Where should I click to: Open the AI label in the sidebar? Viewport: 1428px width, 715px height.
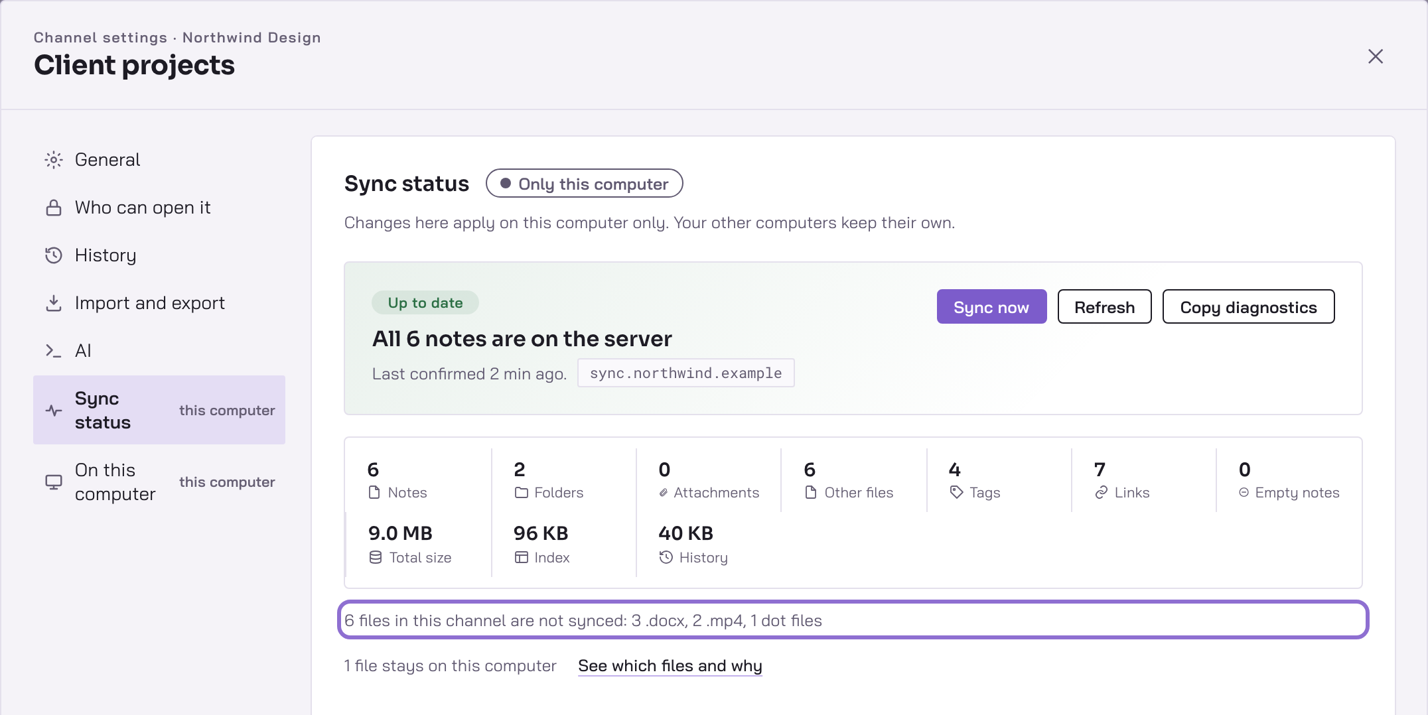point(83,351)
